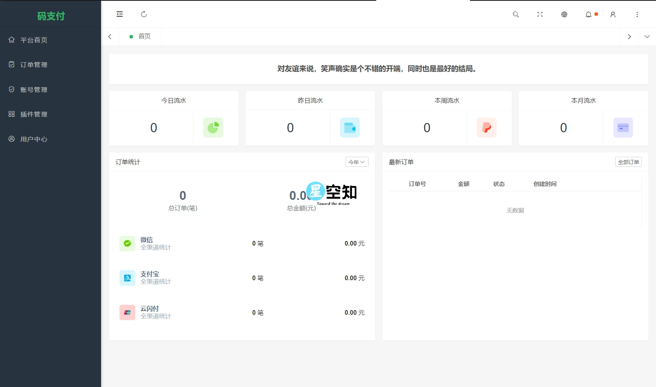Toggle the sidebar collapse control
656x387 pixels.
[x=120, y=14]
